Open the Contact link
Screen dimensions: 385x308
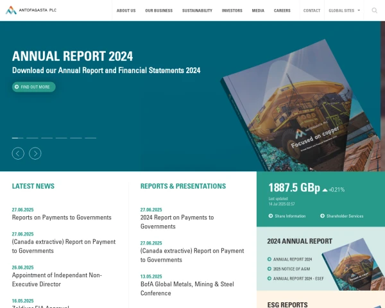312,10
